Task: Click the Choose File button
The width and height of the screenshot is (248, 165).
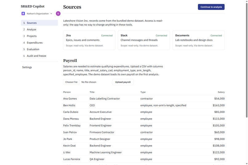Action: click(71, 82)
